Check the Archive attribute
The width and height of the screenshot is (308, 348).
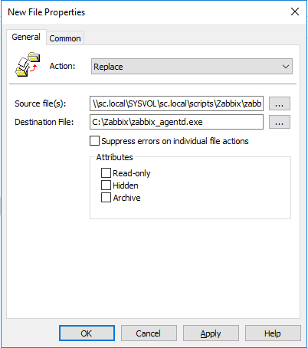(x=106, y=198)
